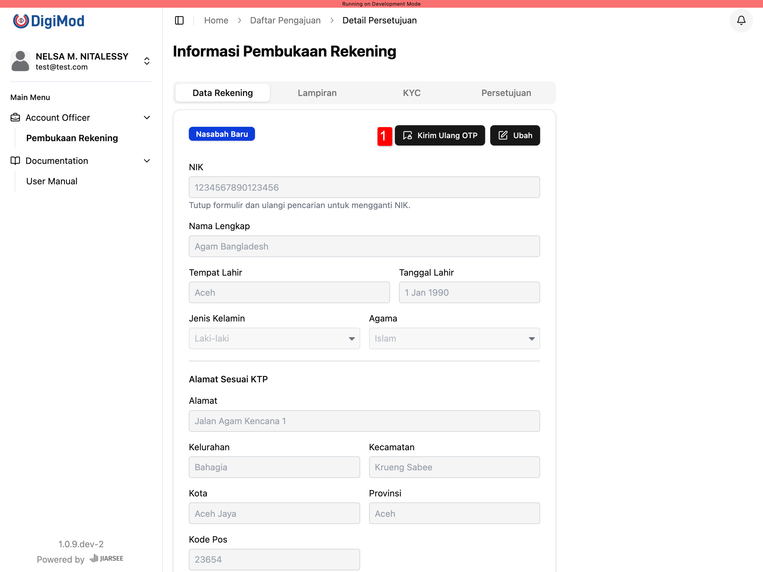Click the Documentation book icon

pos(15,161)
